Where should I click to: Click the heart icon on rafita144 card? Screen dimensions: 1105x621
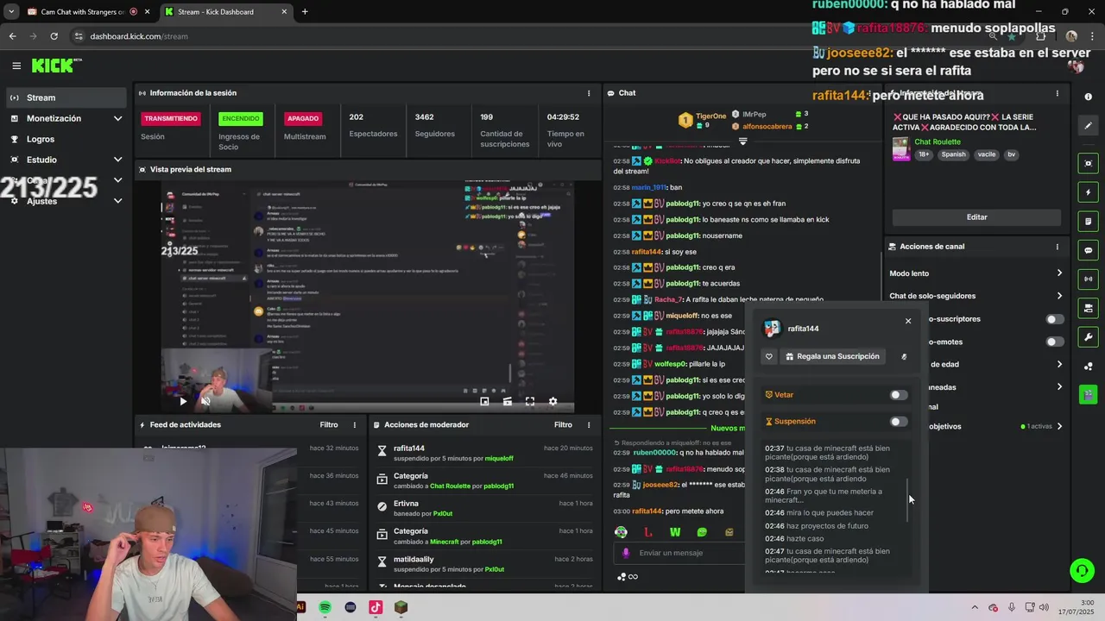(x=769, y=356)
